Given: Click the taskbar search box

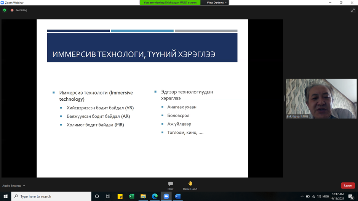Looking at the screenshot, I should 51,196.
